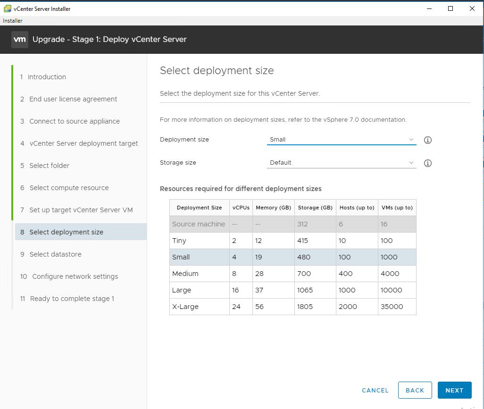Screen dimensions: 484x409
Task: Go to Set up target vCenter Server VM
Action: tap(76, 210)
